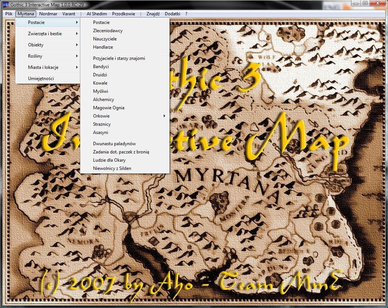388x308 pixels.
Task: Expand the Obiekty submenu
Action: (48, 45)
